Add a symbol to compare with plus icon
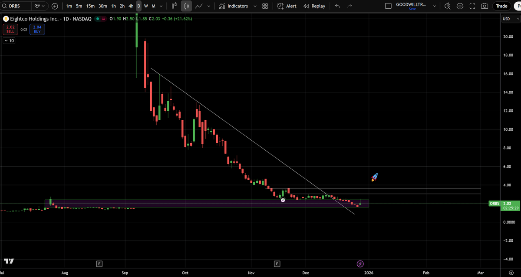Image resolution: width=521 pixels, height=277 pixels. 55,6
